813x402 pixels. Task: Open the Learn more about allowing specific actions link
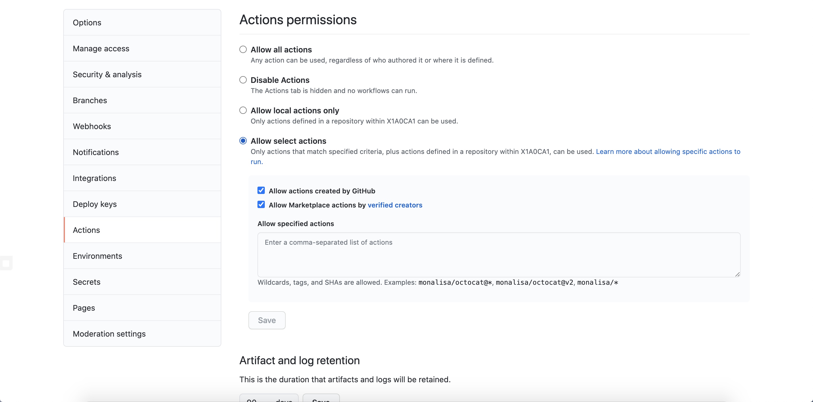point(668,152)
